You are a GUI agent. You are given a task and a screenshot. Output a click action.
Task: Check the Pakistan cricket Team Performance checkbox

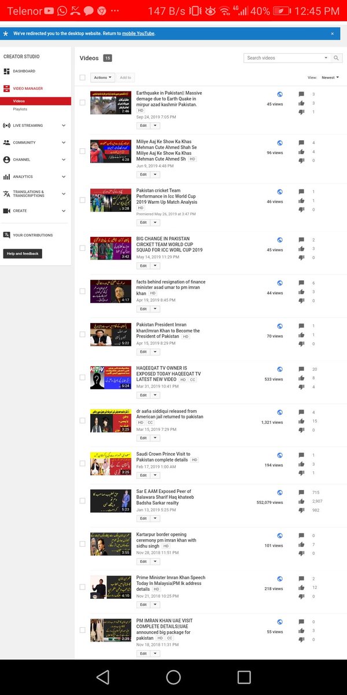click(83, 200)
